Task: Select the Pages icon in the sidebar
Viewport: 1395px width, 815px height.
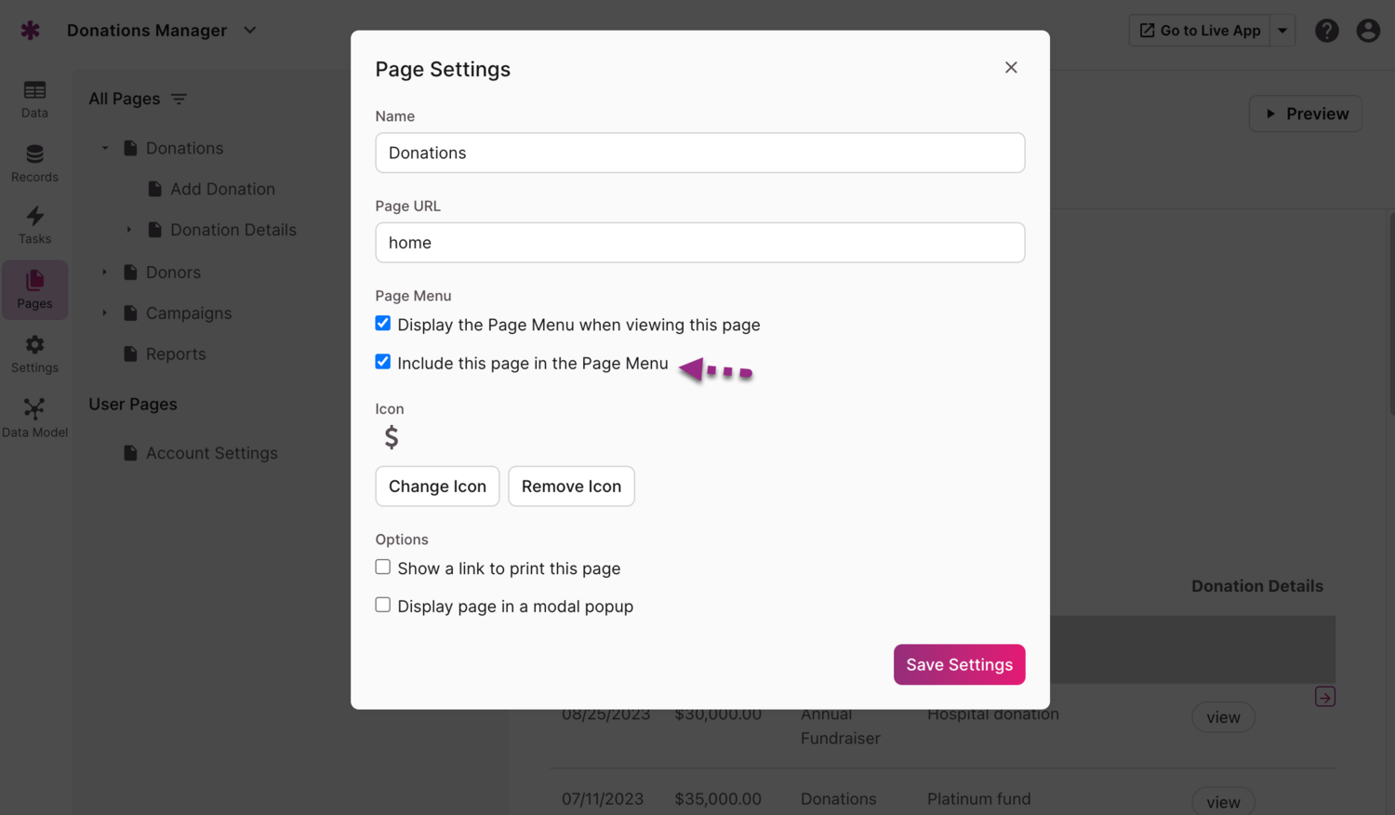Action: (x=34, y=288)
